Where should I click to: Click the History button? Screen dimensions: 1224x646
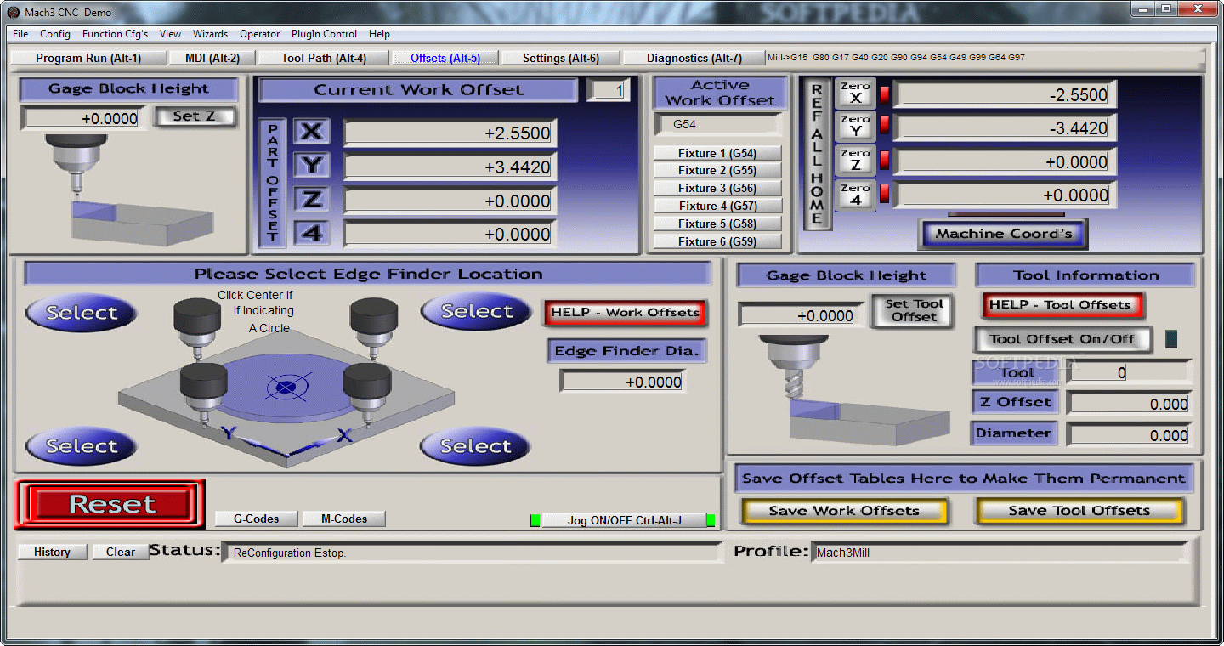(x=52, y=552)
